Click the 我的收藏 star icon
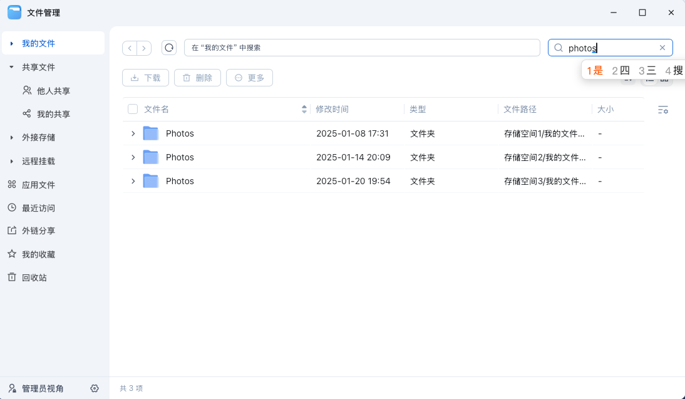This screenshot has width=685, height=399. (12, 254)
